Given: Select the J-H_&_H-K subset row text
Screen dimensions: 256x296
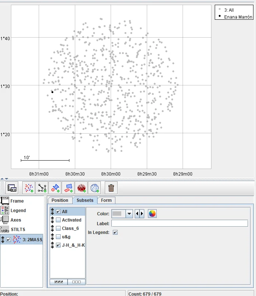Looking at the screenshot, I should pos(73,245).
